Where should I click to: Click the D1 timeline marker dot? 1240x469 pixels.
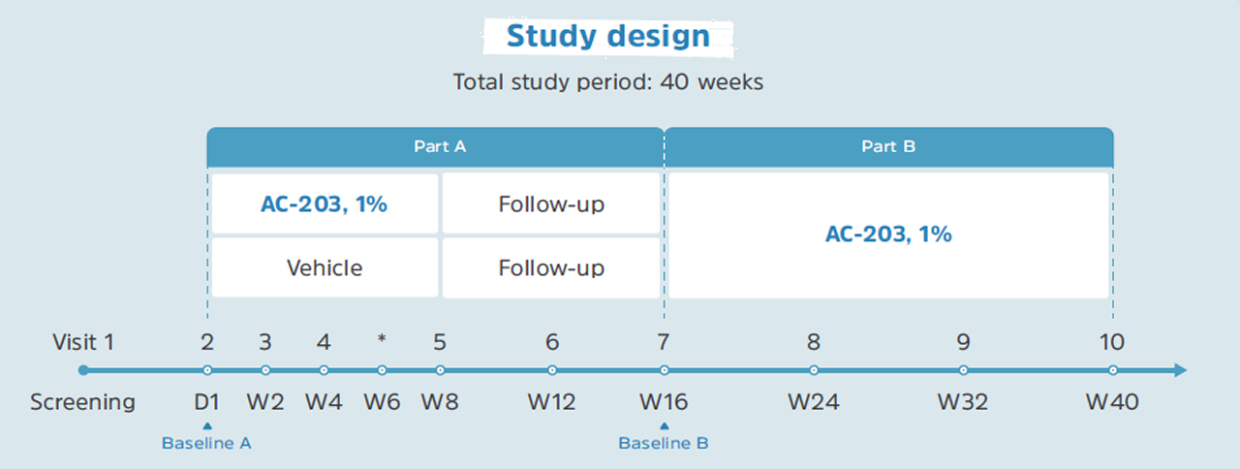(207, 370)
